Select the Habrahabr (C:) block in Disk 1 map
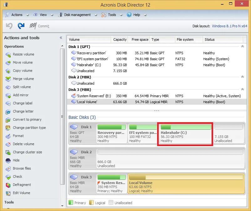Image resolution: width=251 pixels, height=211 pixels. [x=186, y=134]
